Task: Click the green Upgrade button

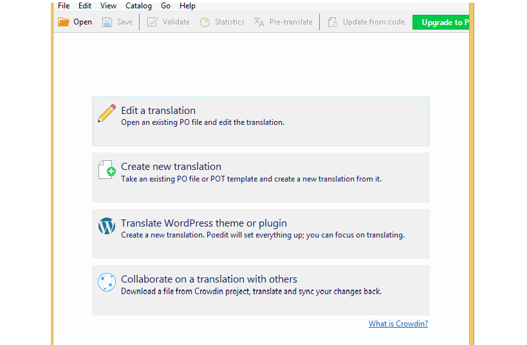Action: (441, 22)
